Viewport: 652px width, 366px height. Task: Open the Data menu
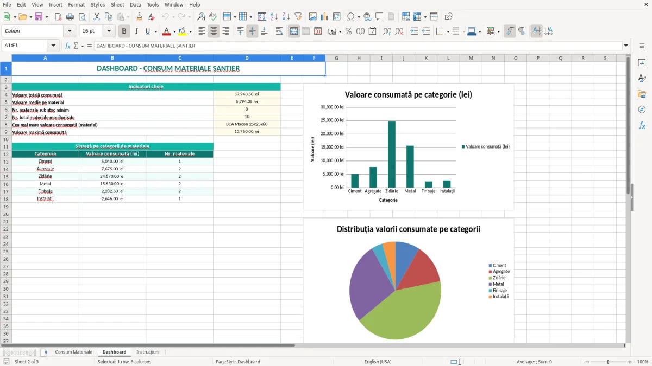[135, 4]
